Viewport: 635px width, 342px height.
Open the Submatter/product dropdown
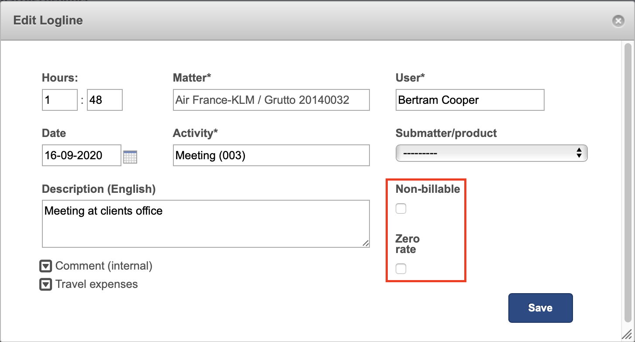click(x=492, y=154)
